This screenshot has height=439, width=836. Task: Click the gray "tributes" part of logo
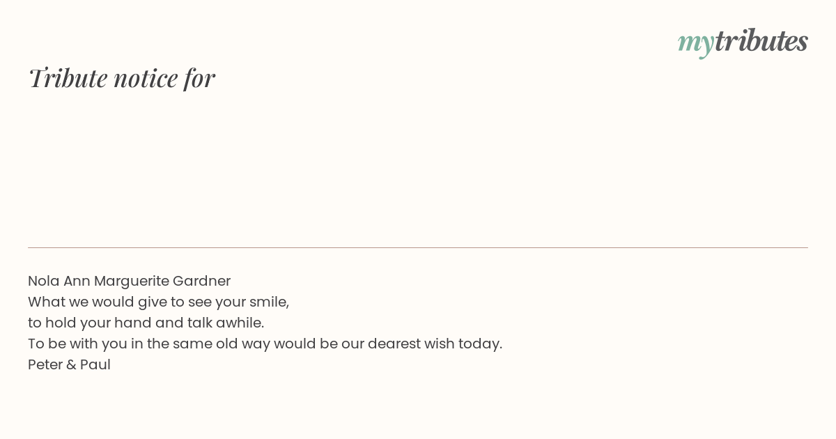[x=761, y=40]
